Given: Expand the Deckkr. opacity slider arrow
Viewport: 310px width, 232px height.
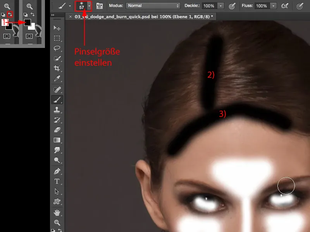Looking at the screenshot, I should coord(220,6).
